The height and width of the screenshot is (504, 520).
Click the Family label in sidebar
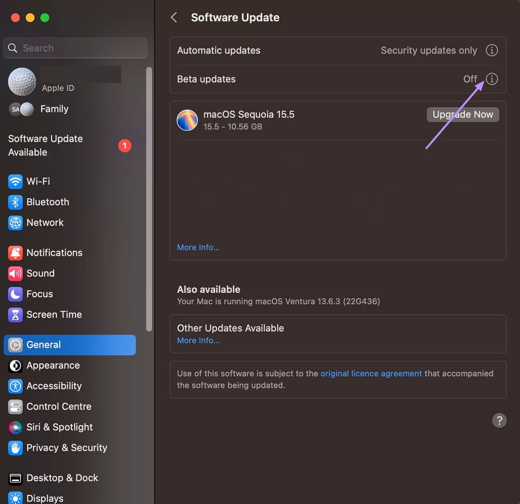point(54,109)
